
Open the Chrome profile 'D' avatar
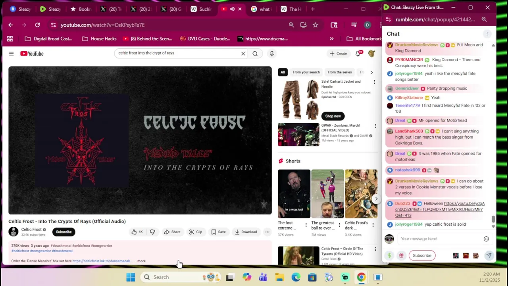367,25
